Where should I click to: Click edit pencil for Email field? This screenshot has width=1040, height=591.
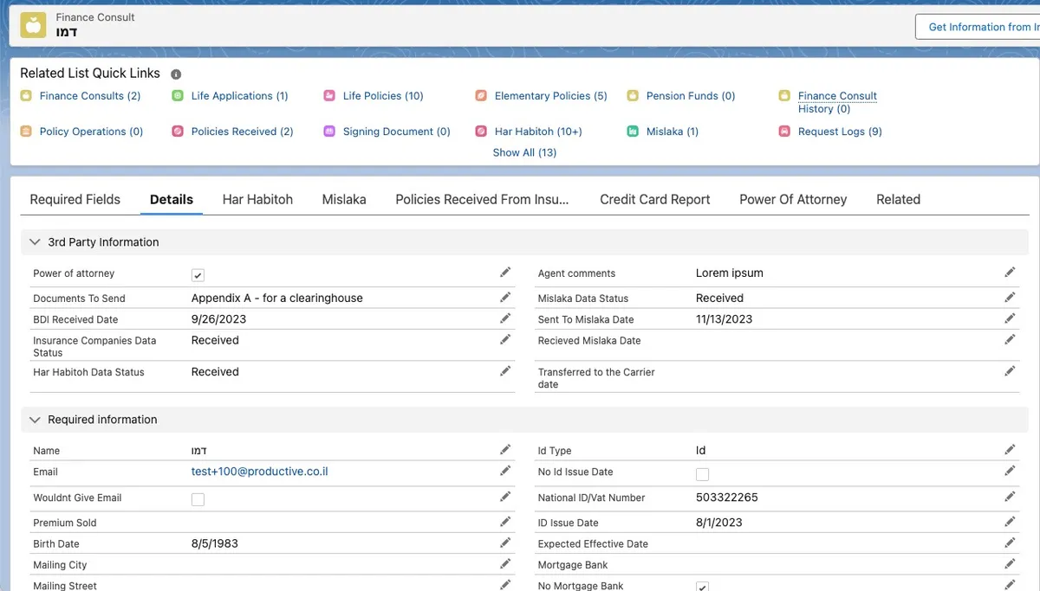coord(505,471)
